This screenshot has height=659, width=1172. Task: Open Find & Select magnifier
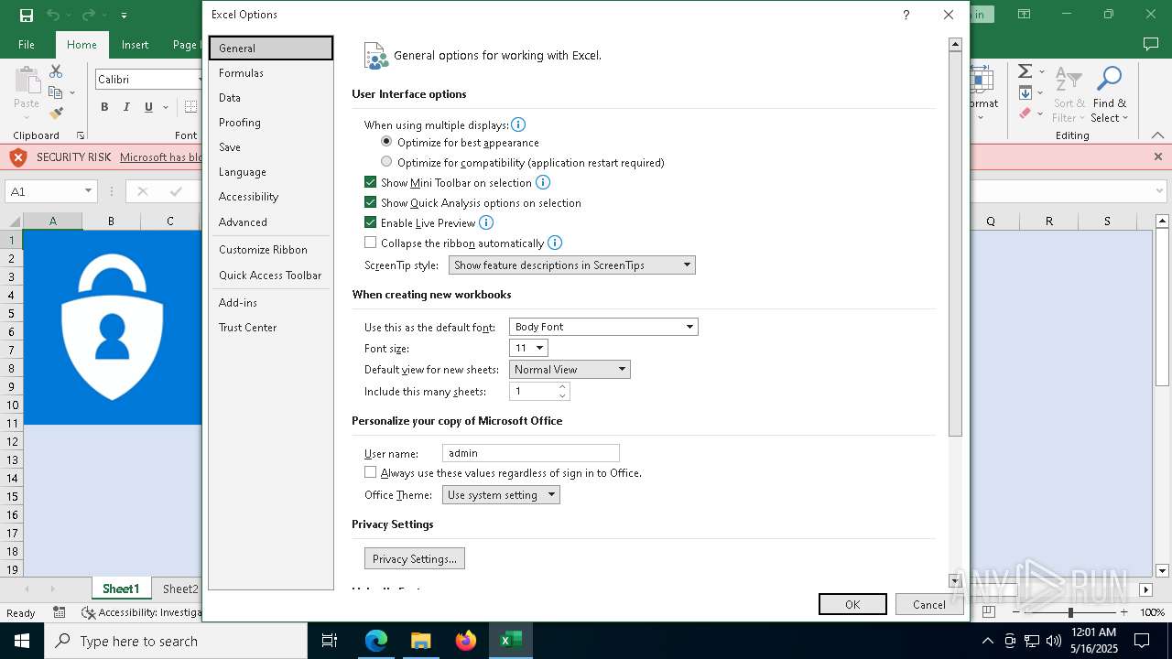tap(1110, 94)
